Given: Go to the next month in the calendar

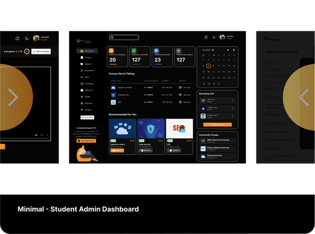Looking at the screenshot, I should pyautogui.click(x=234, y=50).
